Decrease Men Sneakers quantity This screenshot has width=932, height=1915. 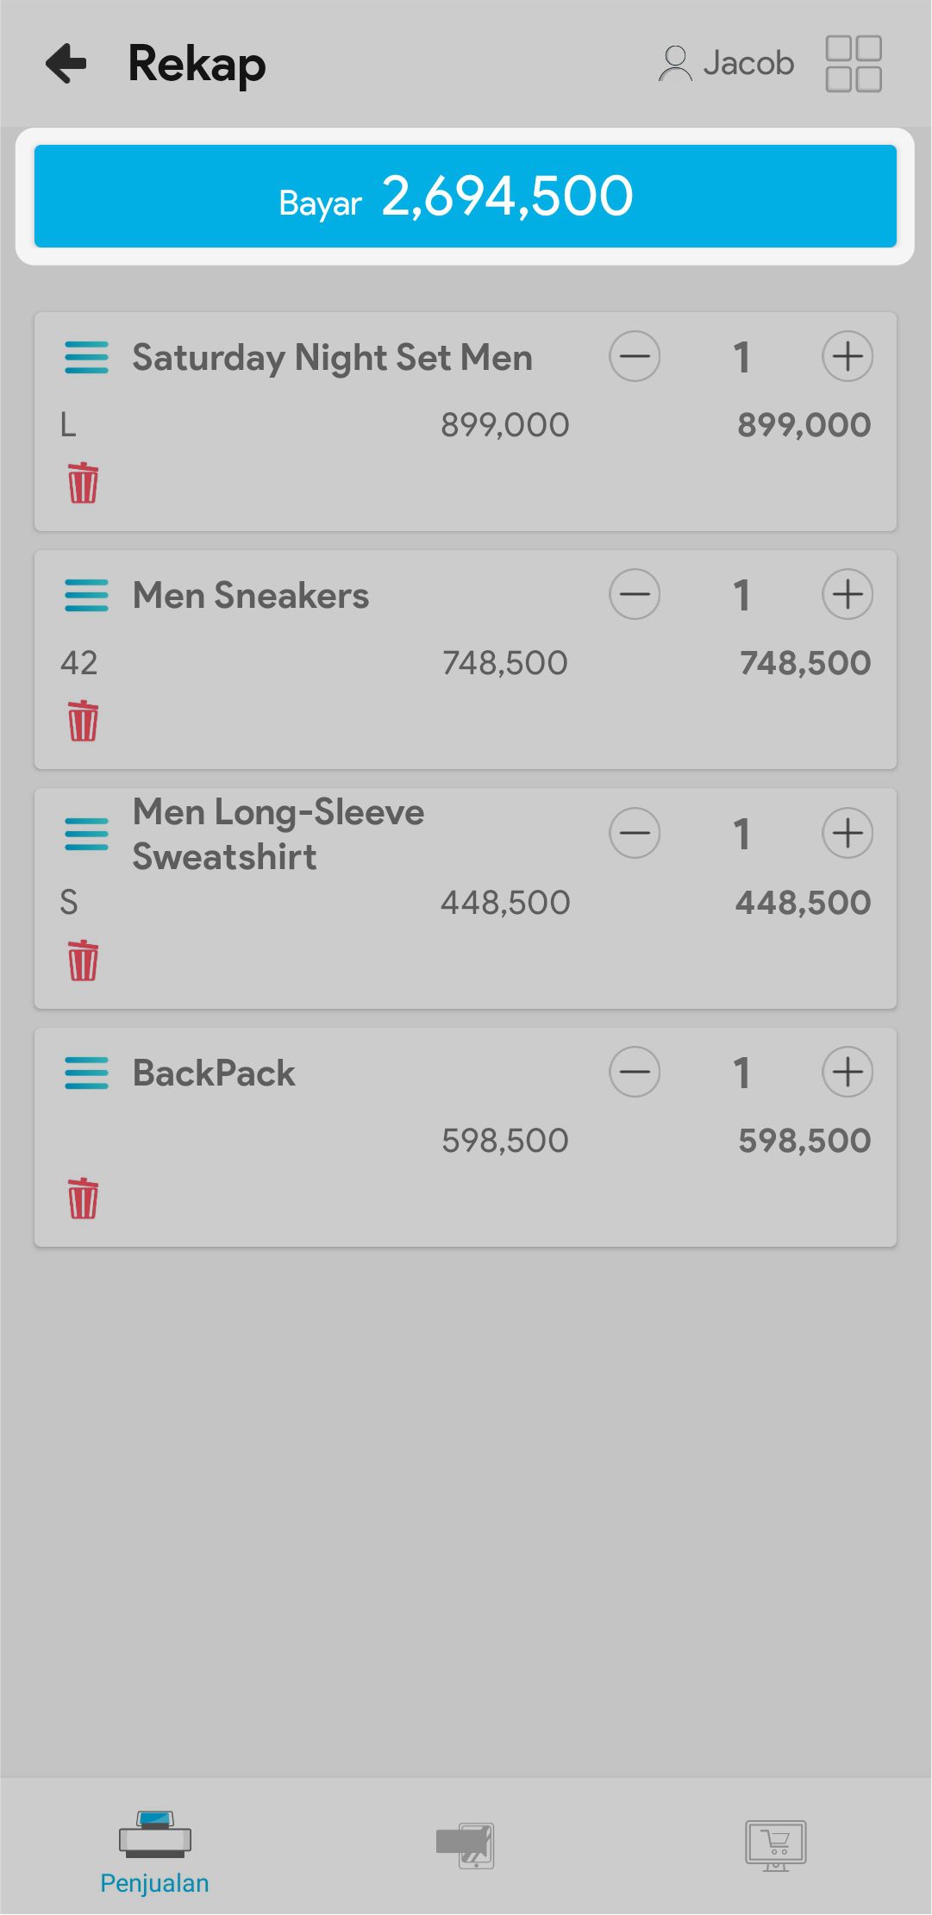click(635, 595)
